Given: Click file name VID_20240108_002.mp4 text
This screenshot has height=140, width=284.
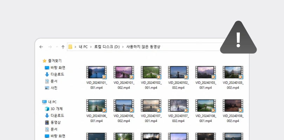Looking at the screenshot, I should (x=233, y=118).
